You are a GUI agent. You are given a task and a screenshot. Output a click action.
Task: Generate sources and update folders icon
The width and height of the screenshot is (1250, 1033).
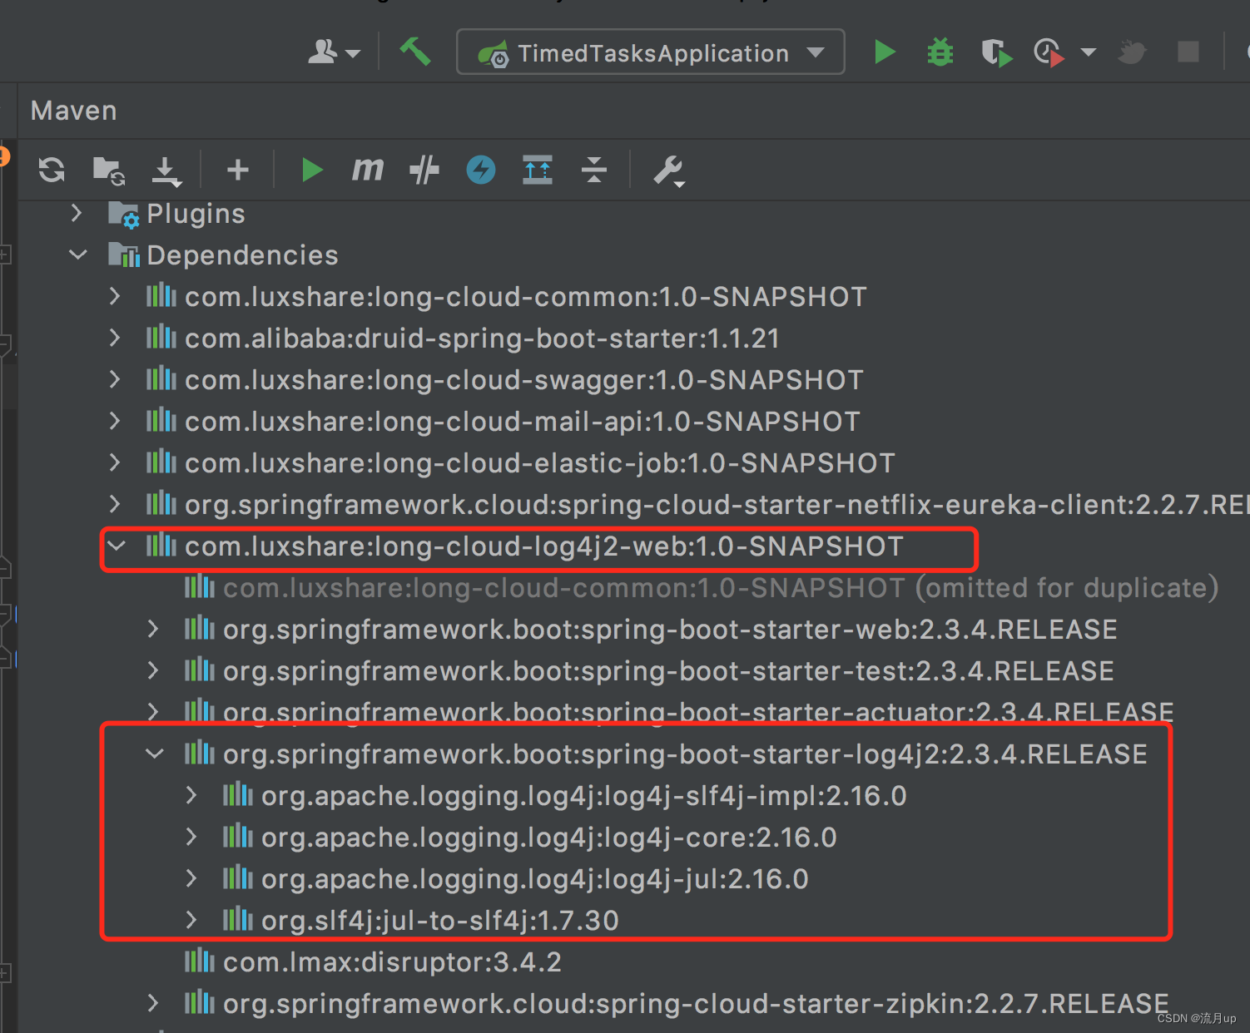click(x=109, y=171)
